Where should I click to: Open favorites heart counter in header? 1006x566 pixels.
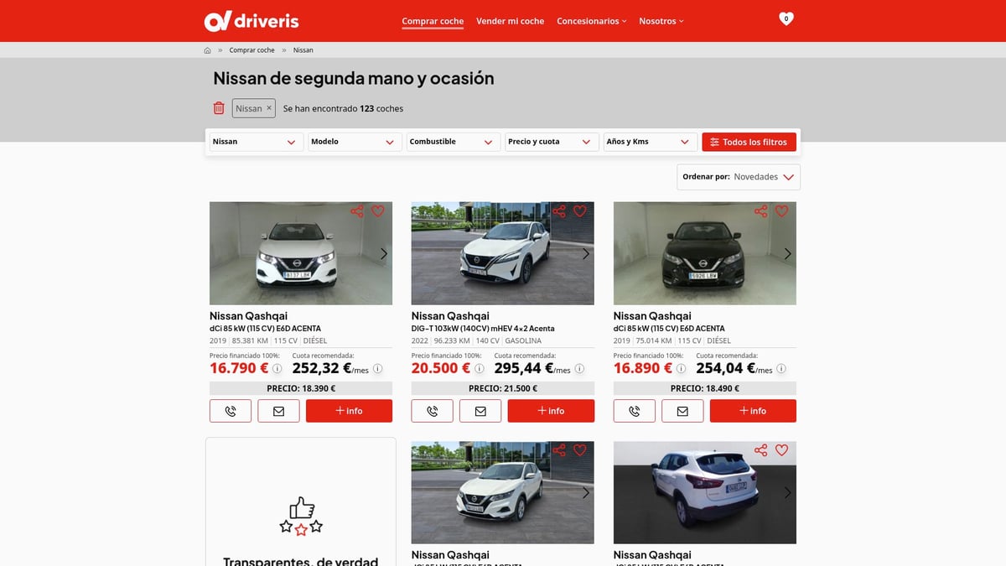[786, 18]
